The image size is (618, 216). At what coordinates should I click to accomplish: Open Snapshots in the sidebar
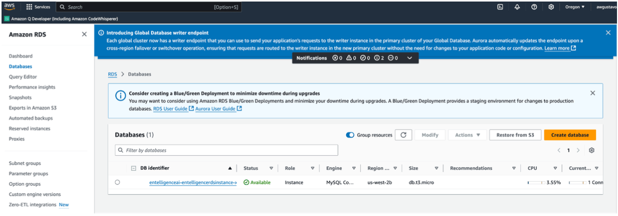20,97
